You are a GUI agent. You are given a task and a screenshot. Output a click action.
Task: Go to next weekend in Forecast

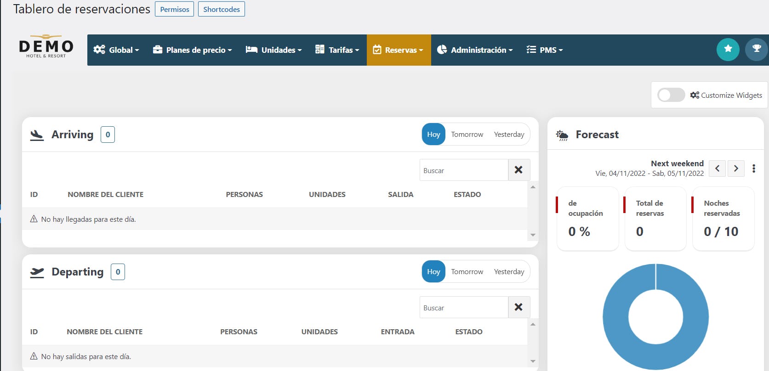coord(736,169)
